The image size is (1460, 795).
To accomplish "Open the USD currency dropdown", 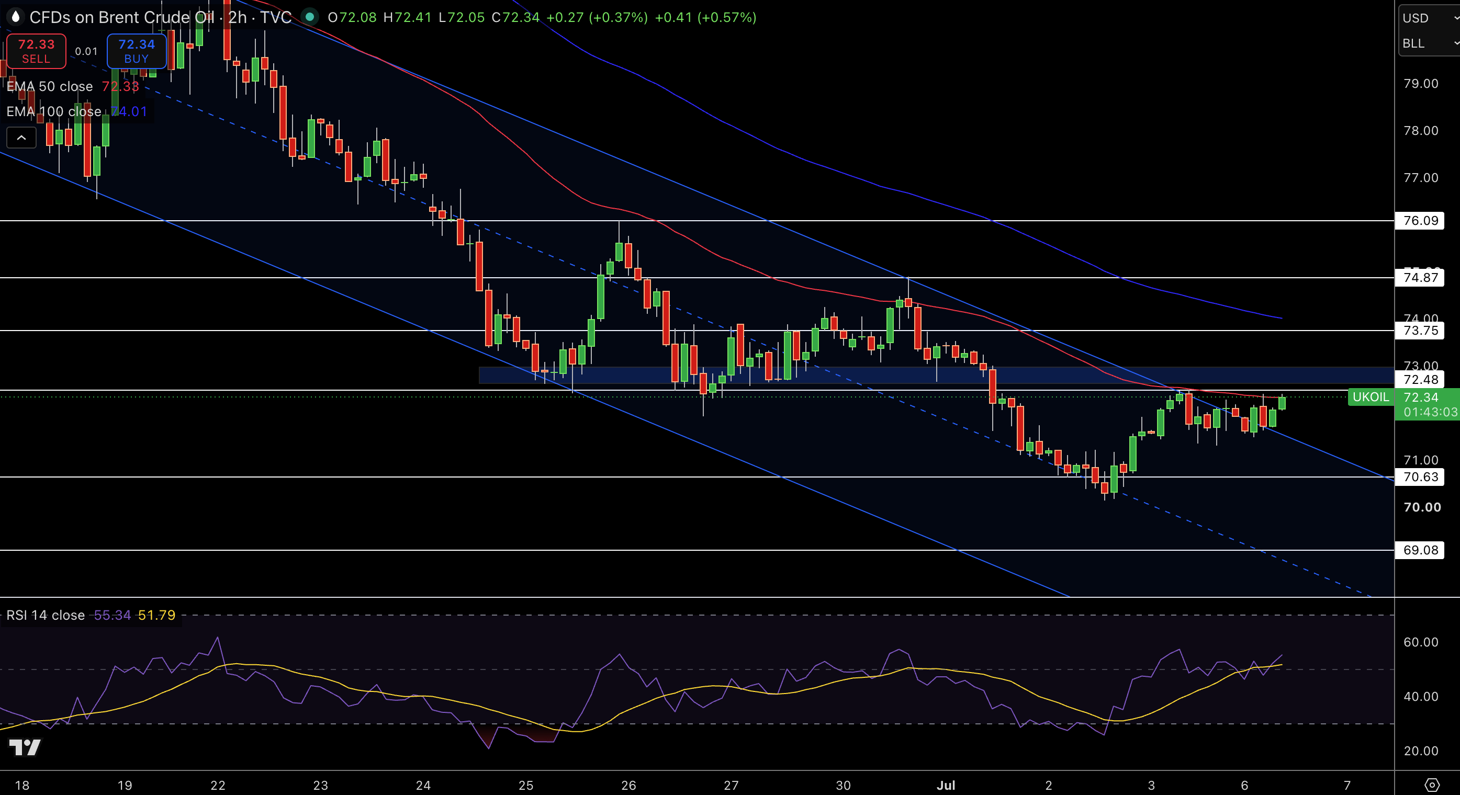I will point(1430,18).
